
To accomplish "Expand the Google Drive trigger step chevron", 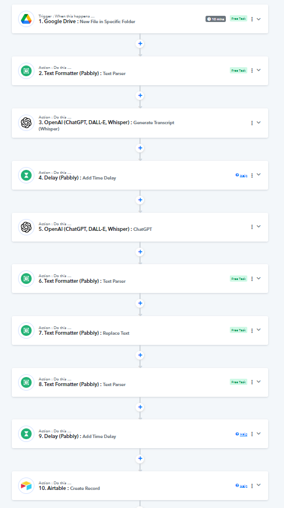I will point(259,19).
